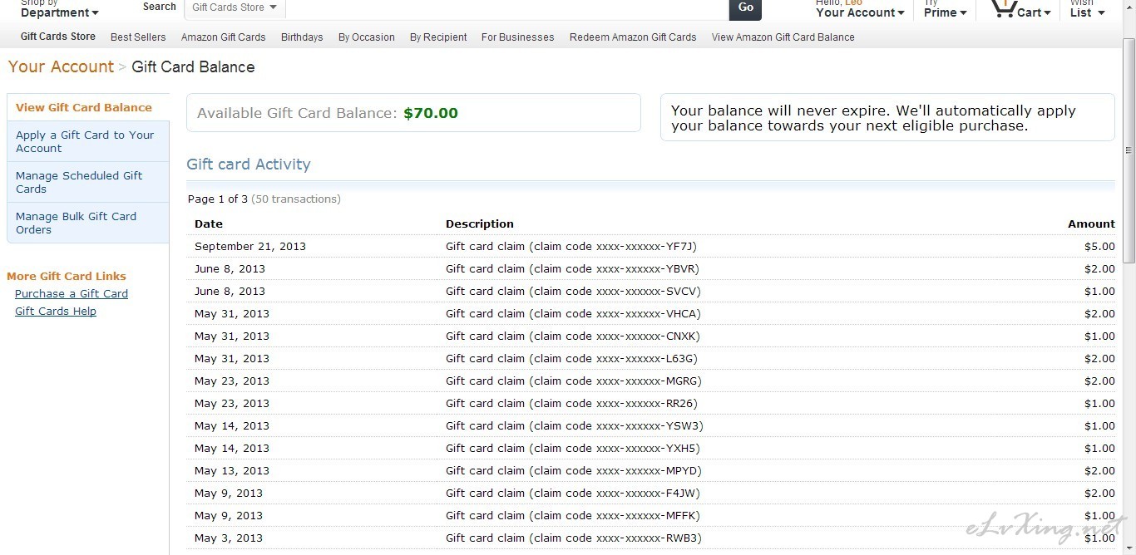This screenshot has width=1136, height=555.
Task: Select the claim code ending L63G description
Action: coord(571,358)
